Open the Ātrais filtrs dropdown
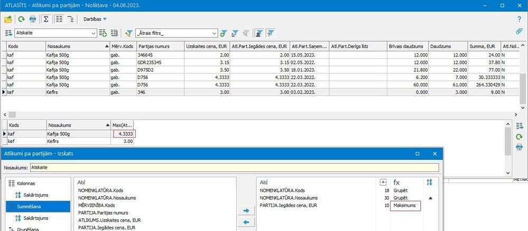This screenshot has height=231, width=528. pos(214,33)
